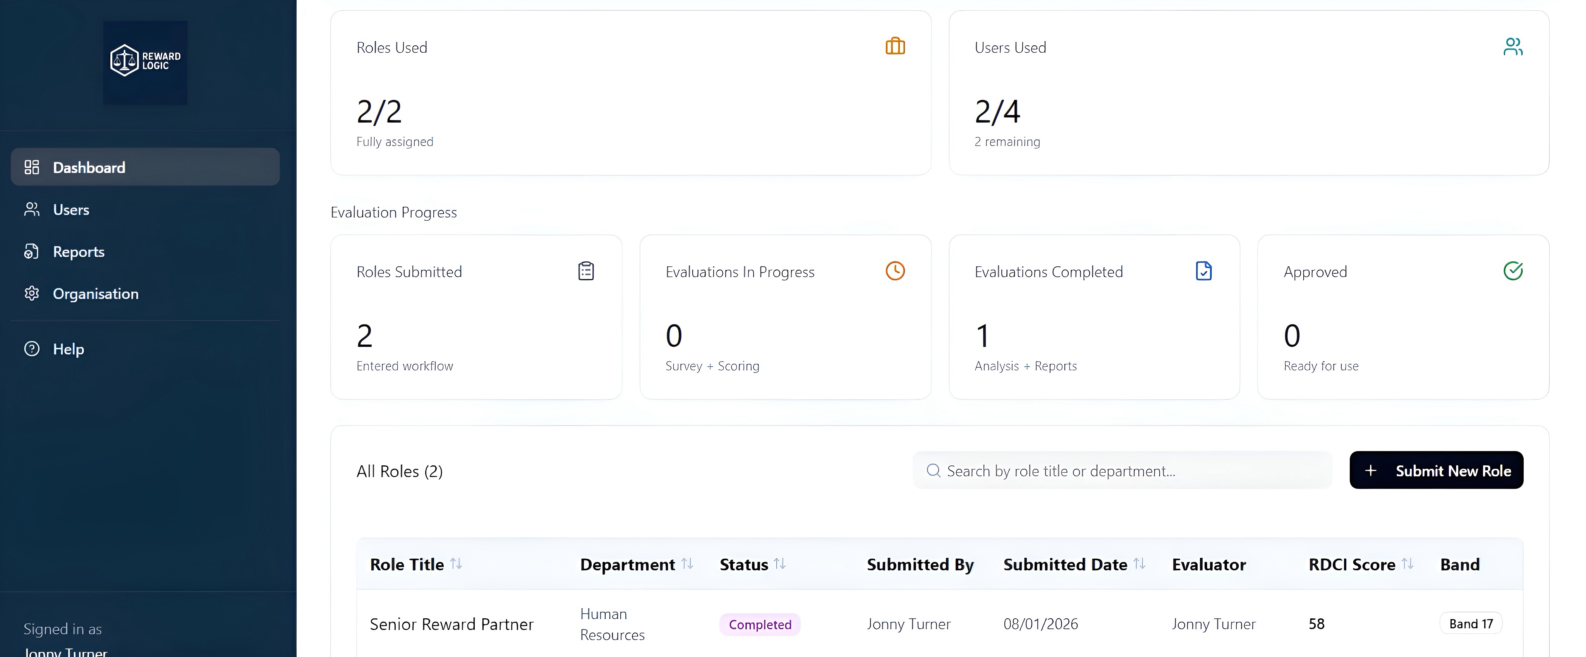Image resolution: width=1586 pixels, height=657 pixels.
Task: Click the green check icon on Approved card
Action: click(1513, 271)
